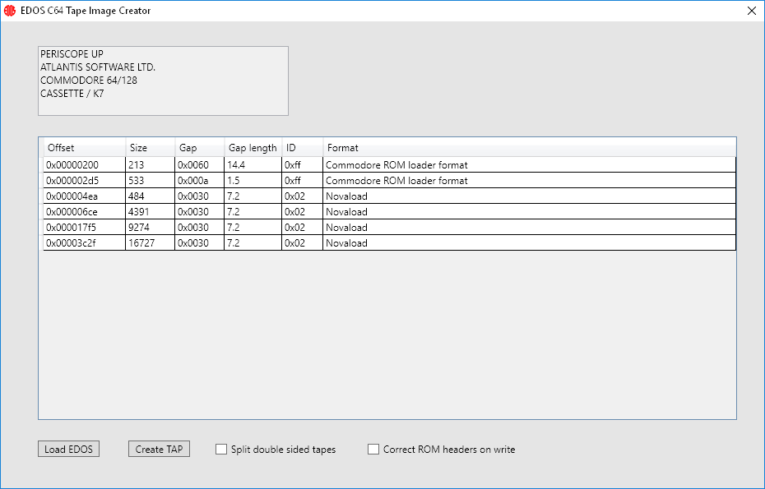This screenshot has height=489, width=765.
Task: Select the row with offset 0x000017f5
Action: pyautogui.click(x=389, y=227)
